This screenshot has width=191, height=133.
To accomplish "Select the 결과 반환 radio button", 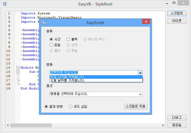I will [x=46, y=106].
